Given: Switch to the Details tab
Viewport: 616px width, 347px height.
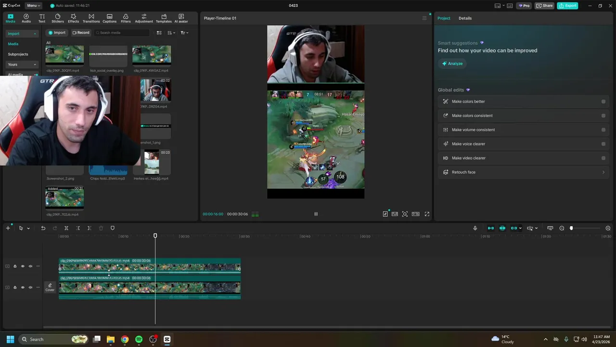Looking at the screenshot, I should 465,18.
